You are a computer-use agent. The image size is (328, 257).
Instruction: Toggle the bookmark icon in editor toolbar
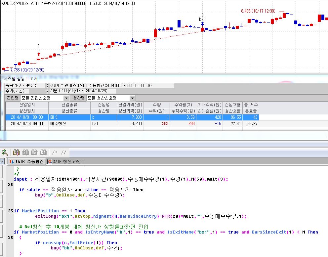click(16, 152)
